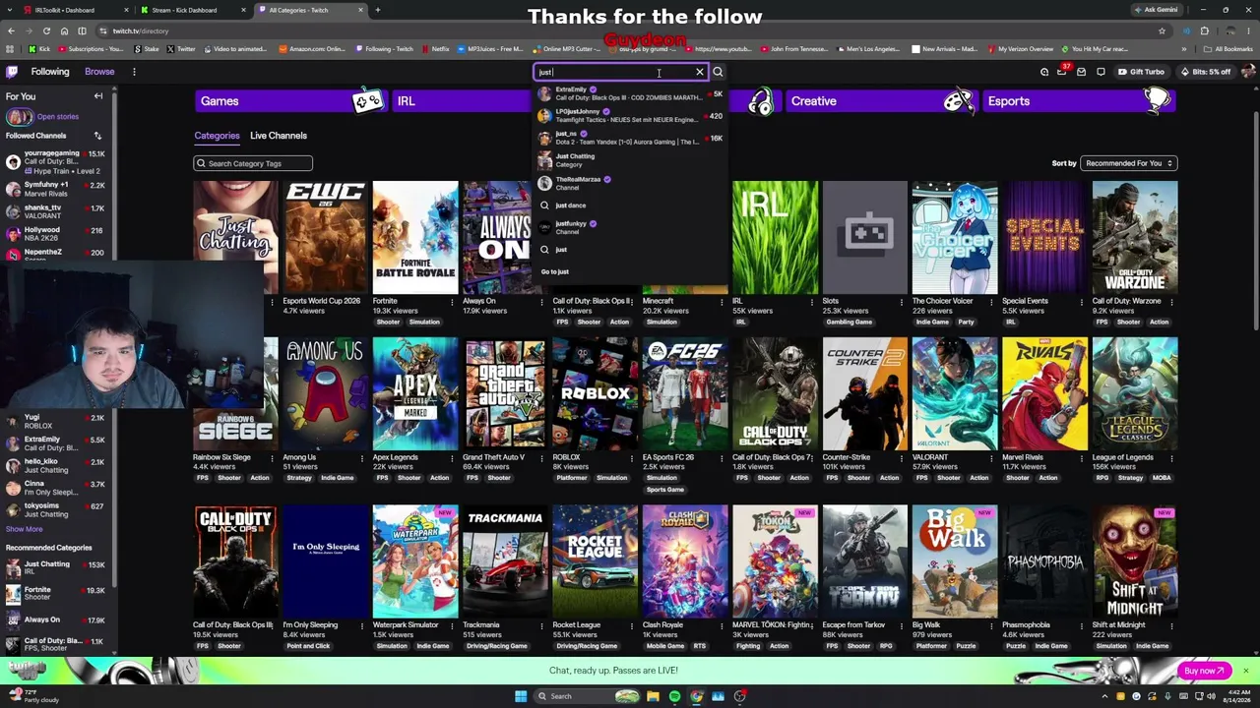This screenshot has width=1260, height=708.
Task: Collapse the For You sidebar
Action: [x=98, y=96]
